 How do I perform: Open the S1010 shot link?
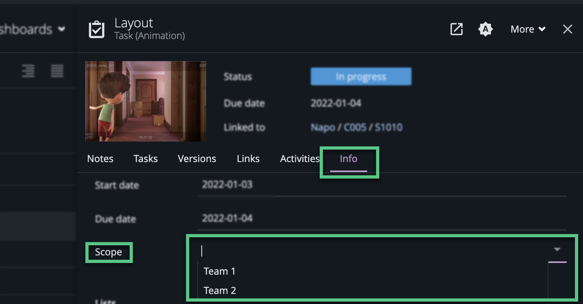(x=389, y=127)
